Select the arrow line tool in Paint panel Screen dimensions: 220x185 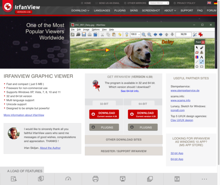tap(202, 62)
